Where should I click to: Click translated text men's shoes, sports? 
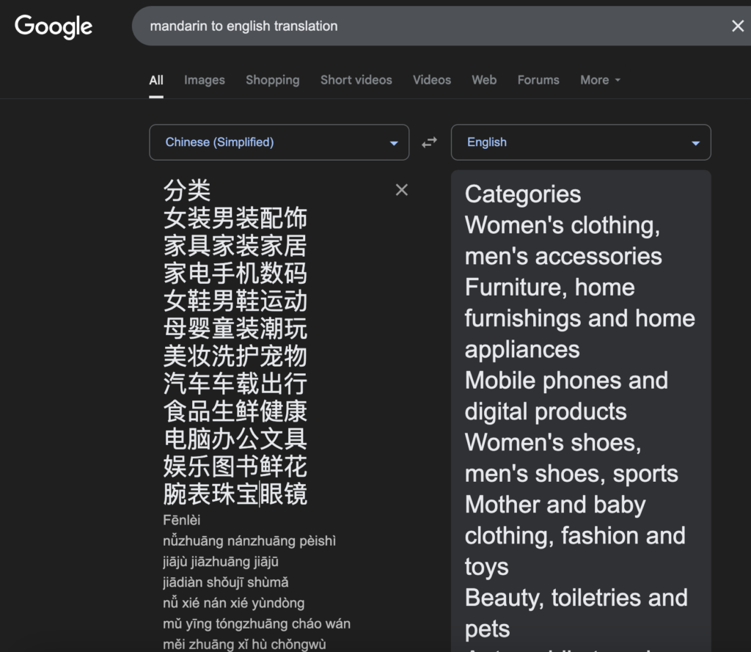pyautogui.click(x=572, y=474)
